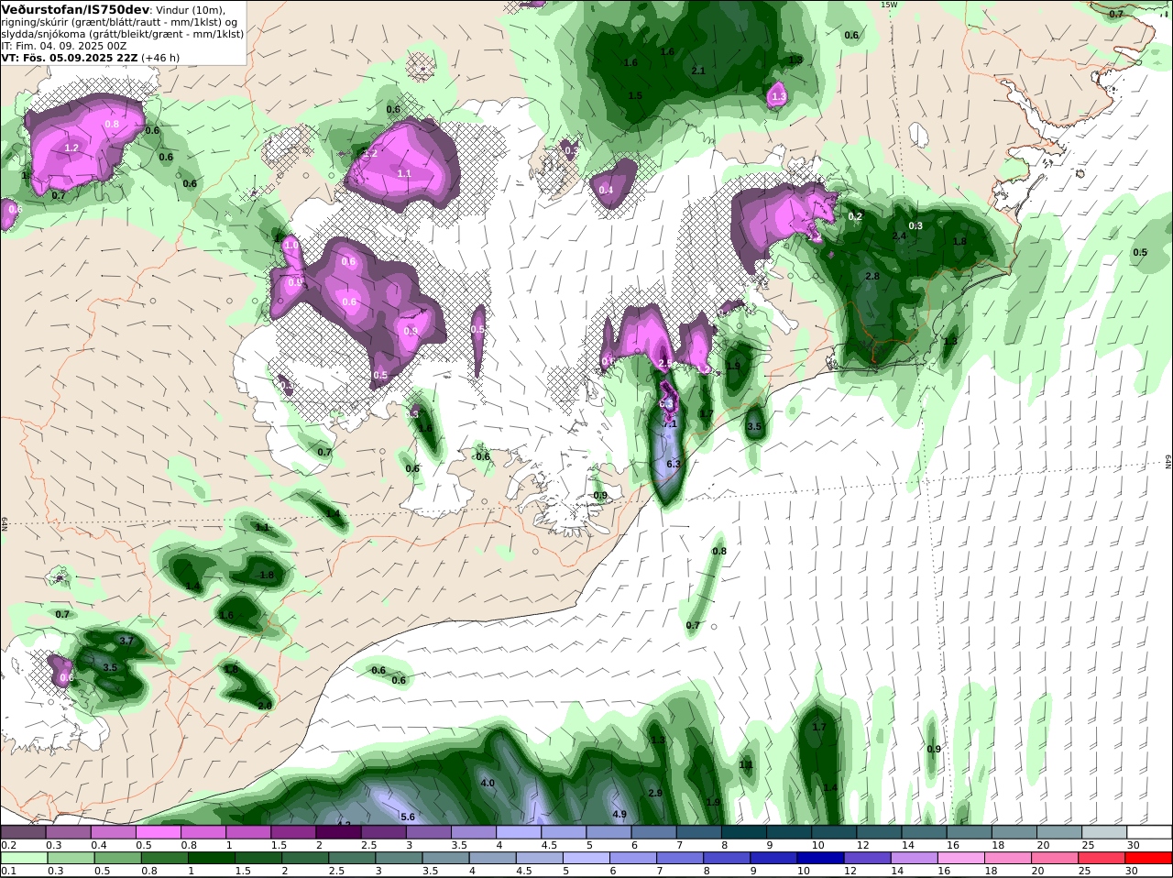This screenshot has width=1173, height=878.
Task: Select the top-row swatch between 12 and 14
Action: click(877, 832)
